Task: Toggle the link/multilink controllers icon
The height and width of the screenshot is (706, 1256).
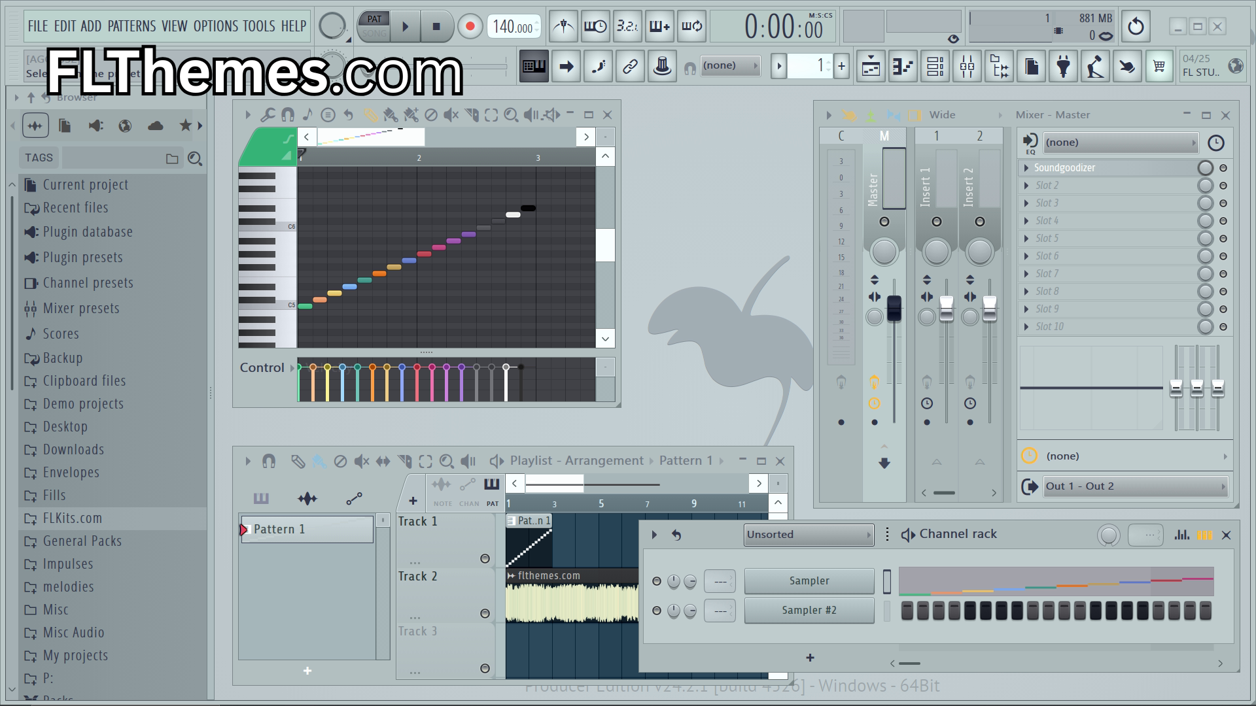Action: pyautogui.click(x=630, y=66)
